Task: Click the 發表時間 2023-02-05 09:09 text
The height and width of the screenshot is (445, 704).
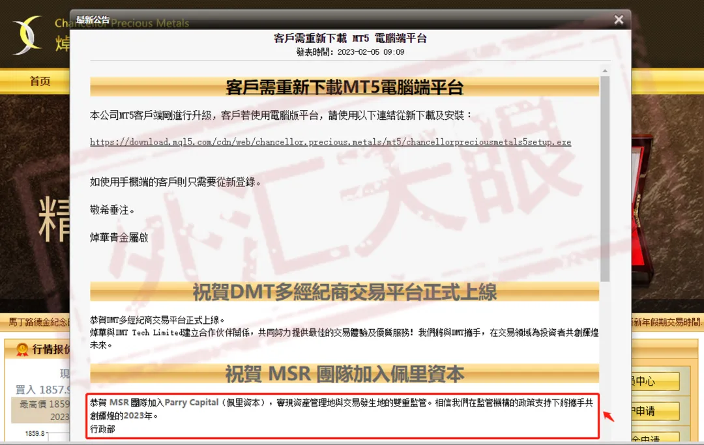Action: point(350,52)
